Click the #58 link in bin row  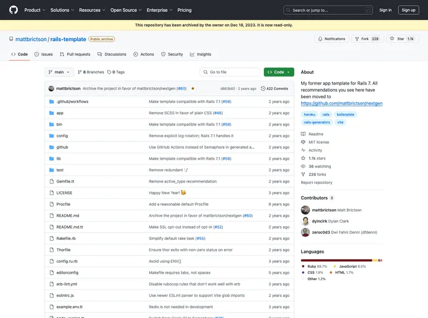pos(226,125)
